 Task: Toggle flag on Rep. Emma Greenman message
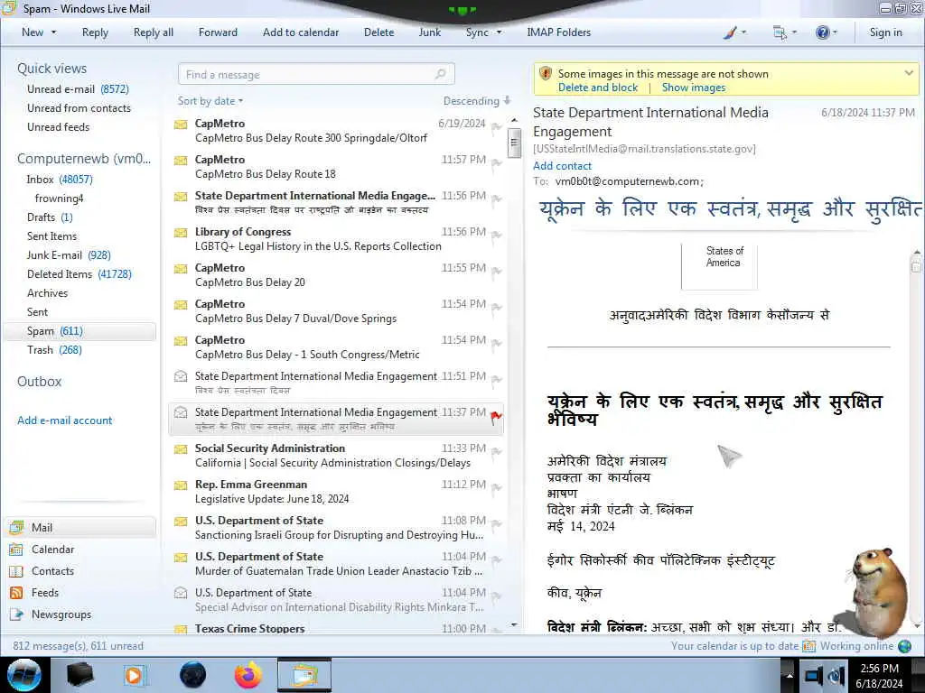496,488
